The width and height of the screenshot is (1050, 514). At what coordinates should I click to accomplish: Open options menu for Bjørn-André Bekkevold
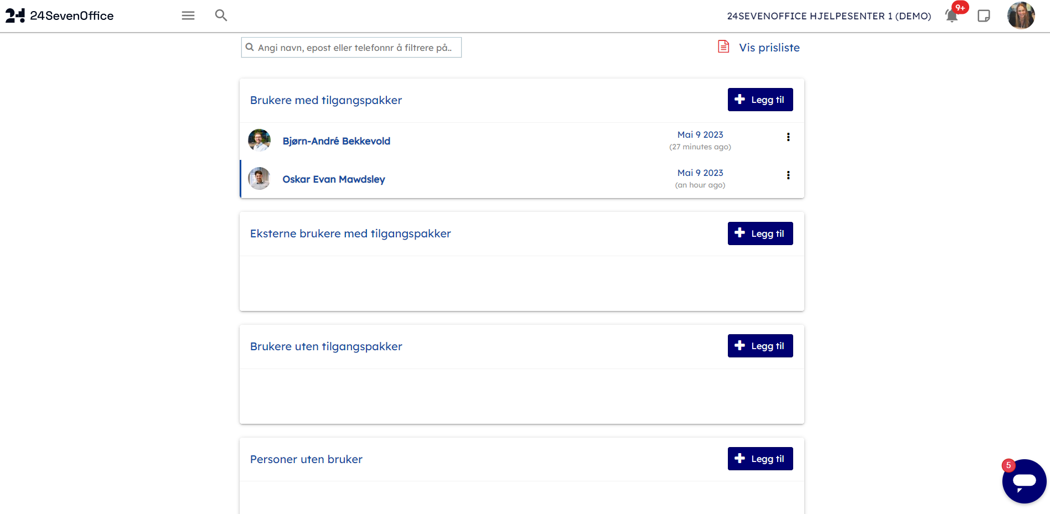point(788,137)
